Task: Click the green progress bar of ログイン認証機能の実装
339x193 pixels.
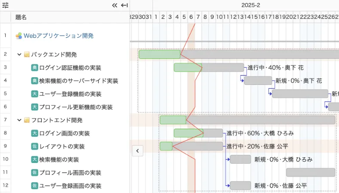Action: tap(188, 67)
